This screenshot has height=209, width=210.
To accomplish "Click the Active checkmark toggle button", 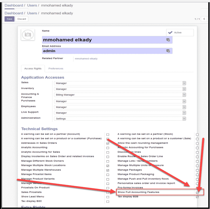I will [x=180, y=33].
